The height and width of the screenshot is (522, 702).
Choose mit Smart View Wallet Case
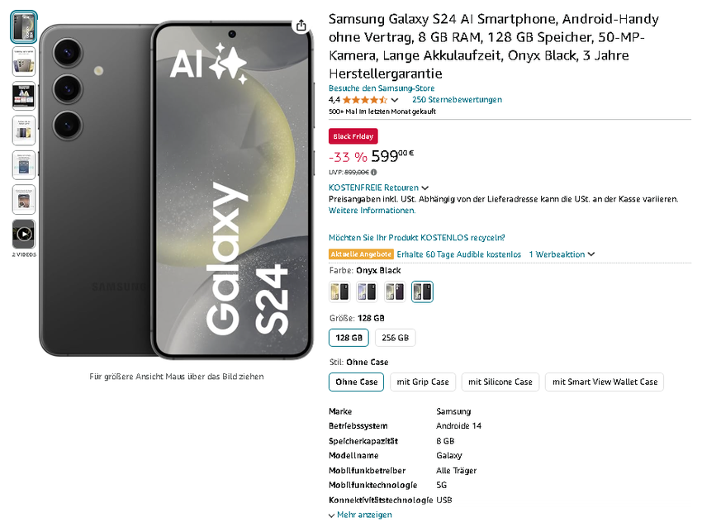pos(605,382)
